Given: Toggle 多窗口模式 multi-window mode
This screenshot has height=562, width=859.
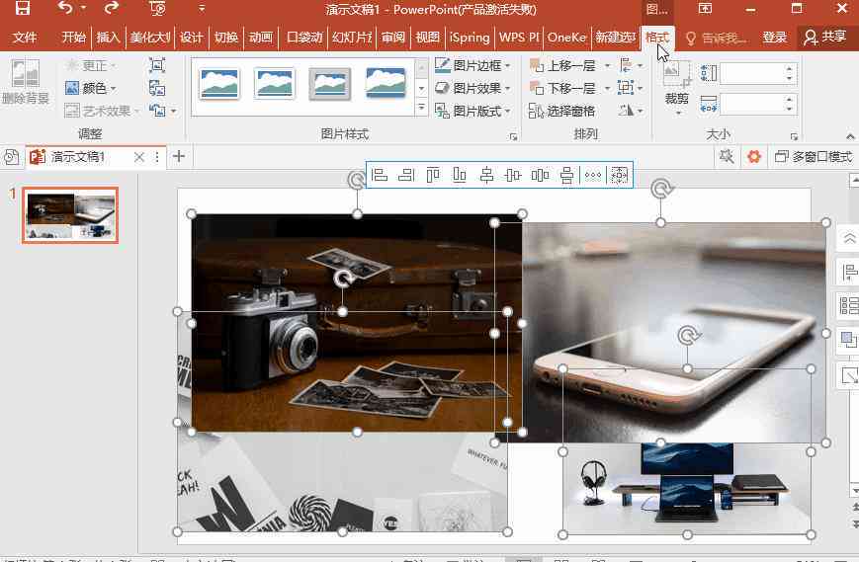Looking at the screenshot, I should click(x=815, y=157).
